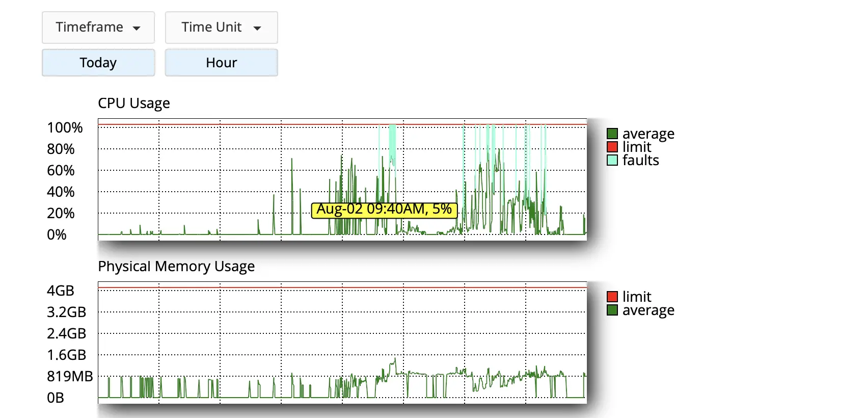Click the red limit swatch in memory legend
865x418 pixels.
click(x=612, y=297)
